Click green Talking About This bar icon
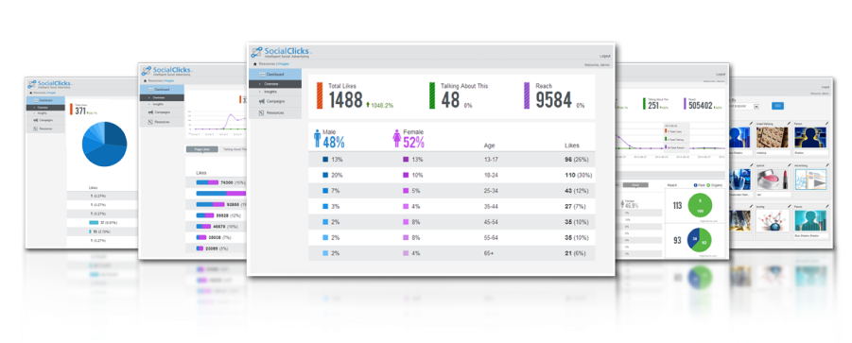852x343 pixels. (x=432, y=95)
